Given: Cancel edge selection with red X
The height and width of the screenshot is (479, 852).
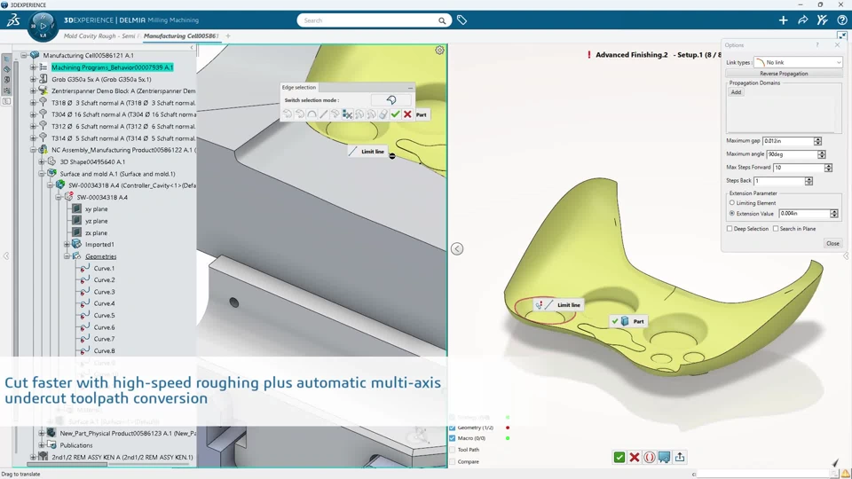Looking at the screenshot, I should (407, 114).
